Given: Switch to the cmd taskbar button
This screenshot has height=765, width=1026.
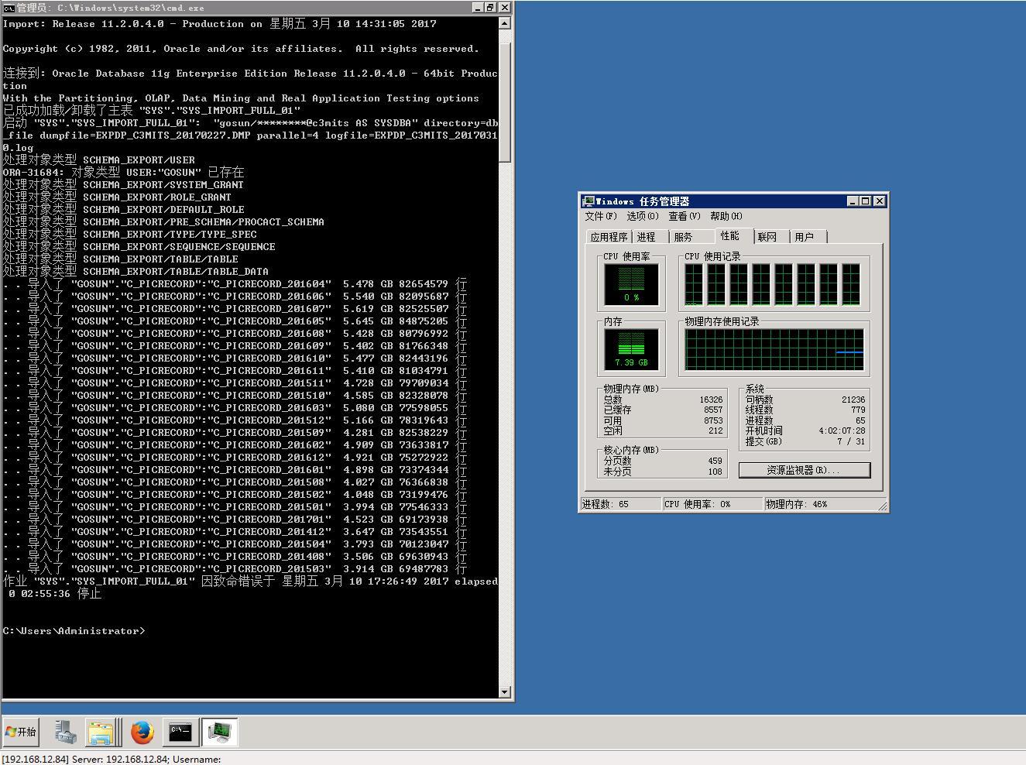Looking at the screenshot, I should [180, 732].
